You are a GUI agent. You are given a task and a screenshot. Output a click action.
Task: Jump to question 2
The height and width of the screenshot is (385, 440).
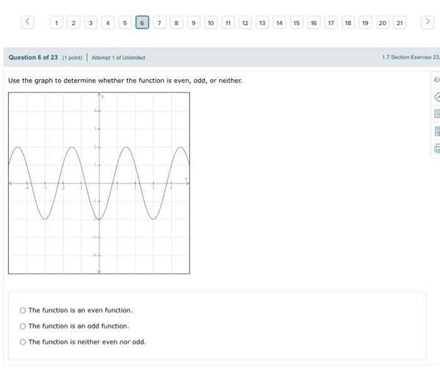coord(74,23)
